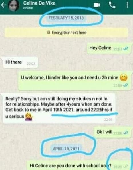This screenshot has width=133, height=170.
Task: Select the Hi there message bubble
Action: coord(20,62)
